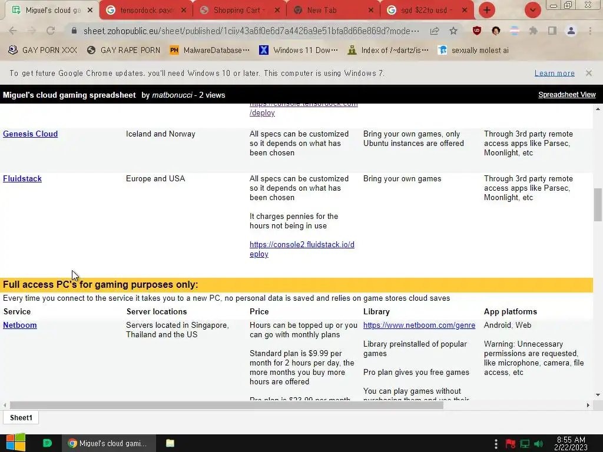Click the 'Full access PC's for gaming purposes only:' heading
This screenshot has width=603, height=452.
(x=100, y=284)
